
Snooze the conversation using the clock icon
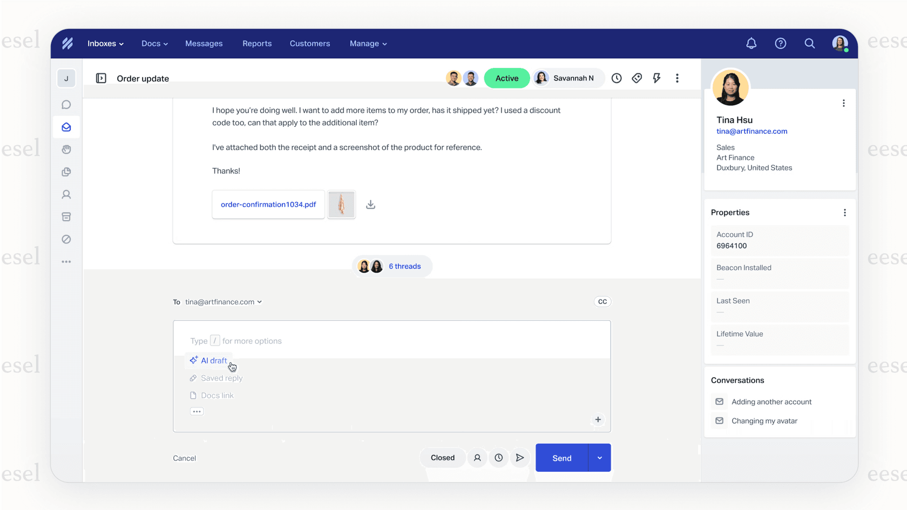(x=617, y=78)
